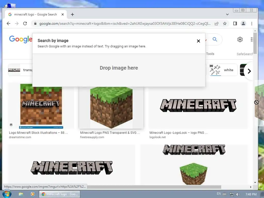Image resolution: width=264 pixels, height=198 pixels.
Task: Visit freebiesupply.com source link
Action: point(92,137)
